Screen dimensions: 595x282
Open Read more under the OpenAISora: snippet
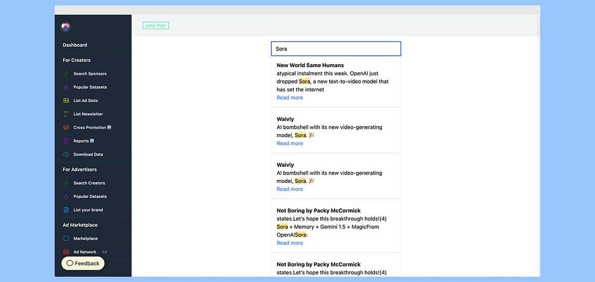[x=290, y=243]
